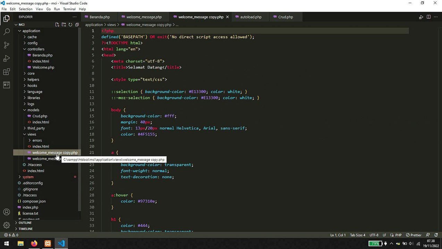The width and height of the screenshot is (442, 249).
Task: Open editor more actions ellipsis at top right
Action: [436, 17]
